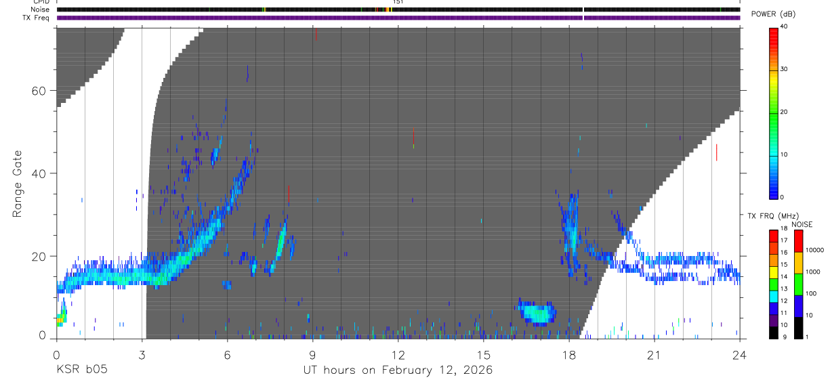Click the black Noise strip above plot
The image size is (832, 384).
pyautogui.click(x=398, y=9)
